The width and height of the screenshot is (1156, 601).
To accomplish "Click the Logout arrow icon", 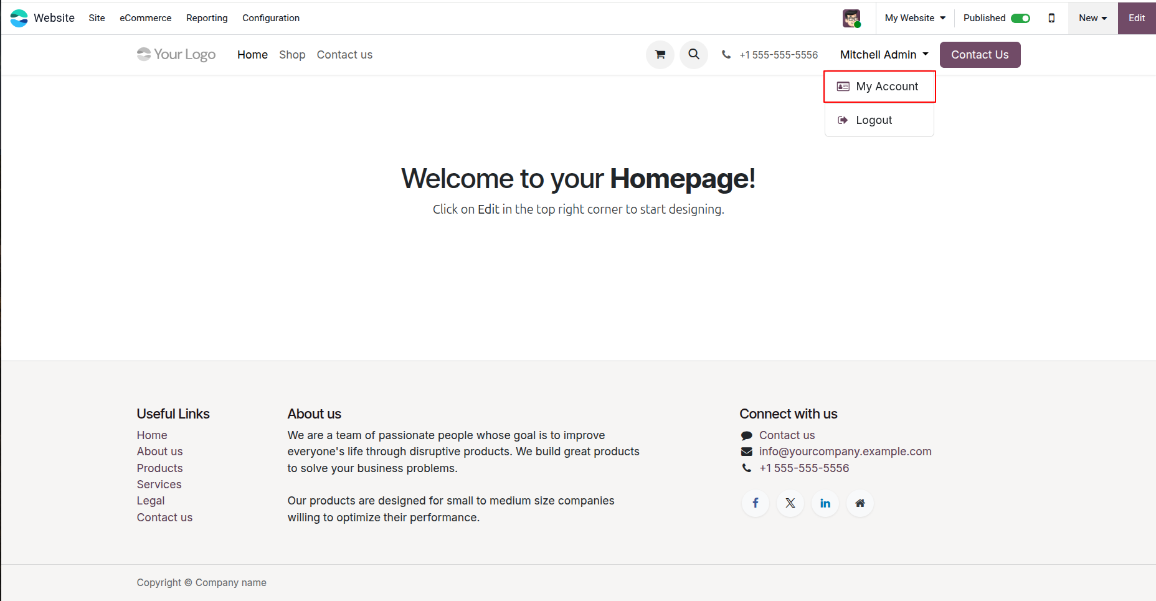I will [843, 120].
